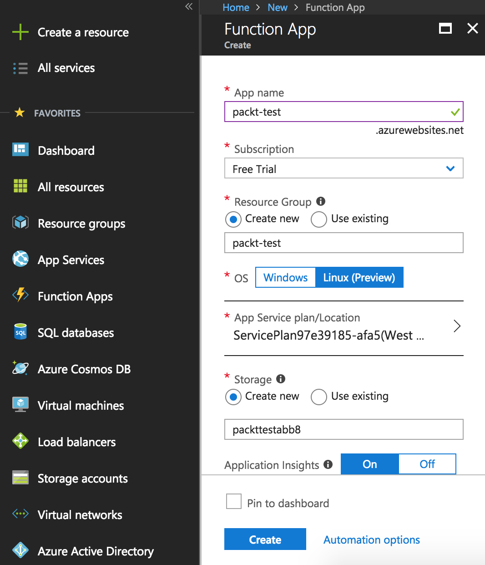Open the Load balancers icon
The width and height of the screenshot is (485, 565).
tap(20, 441)
